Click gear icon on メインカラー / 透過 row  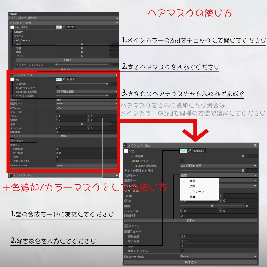[117, 23]
